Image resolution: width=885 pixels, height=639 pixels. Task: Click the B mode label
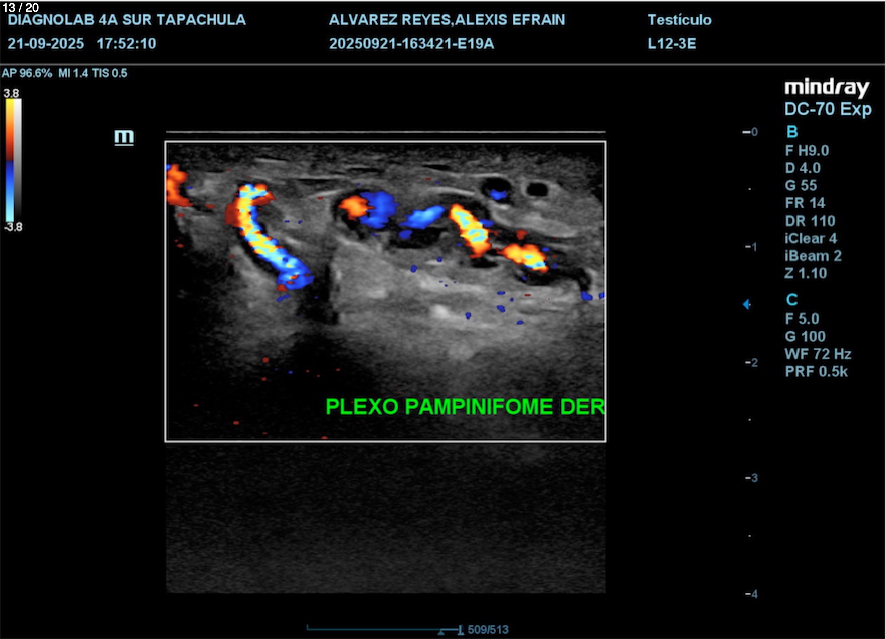pyautogui.click(x=792, y=132)
